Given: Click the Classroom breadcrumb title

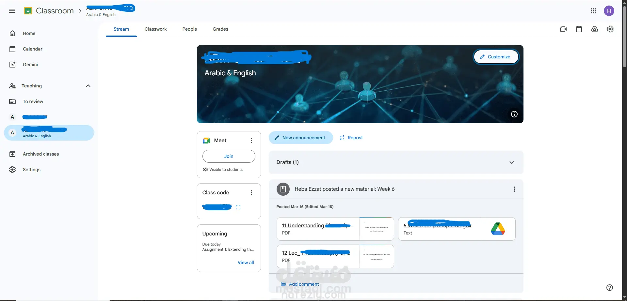Looking at the screenshot, I should pos(55,11).
